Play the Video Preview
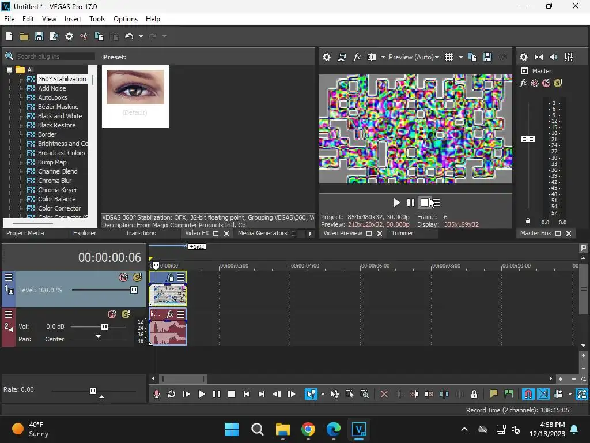590x443 pixels. 396,202
